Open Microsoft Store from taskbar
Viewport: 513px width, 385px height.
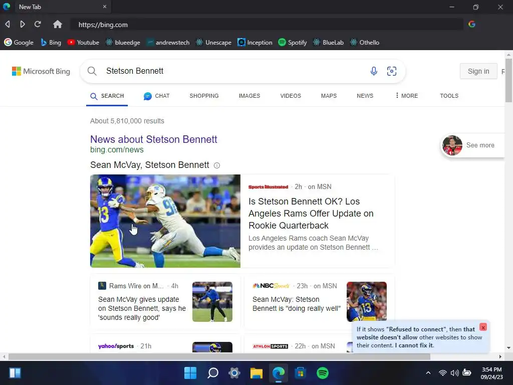tap(300, 373)
